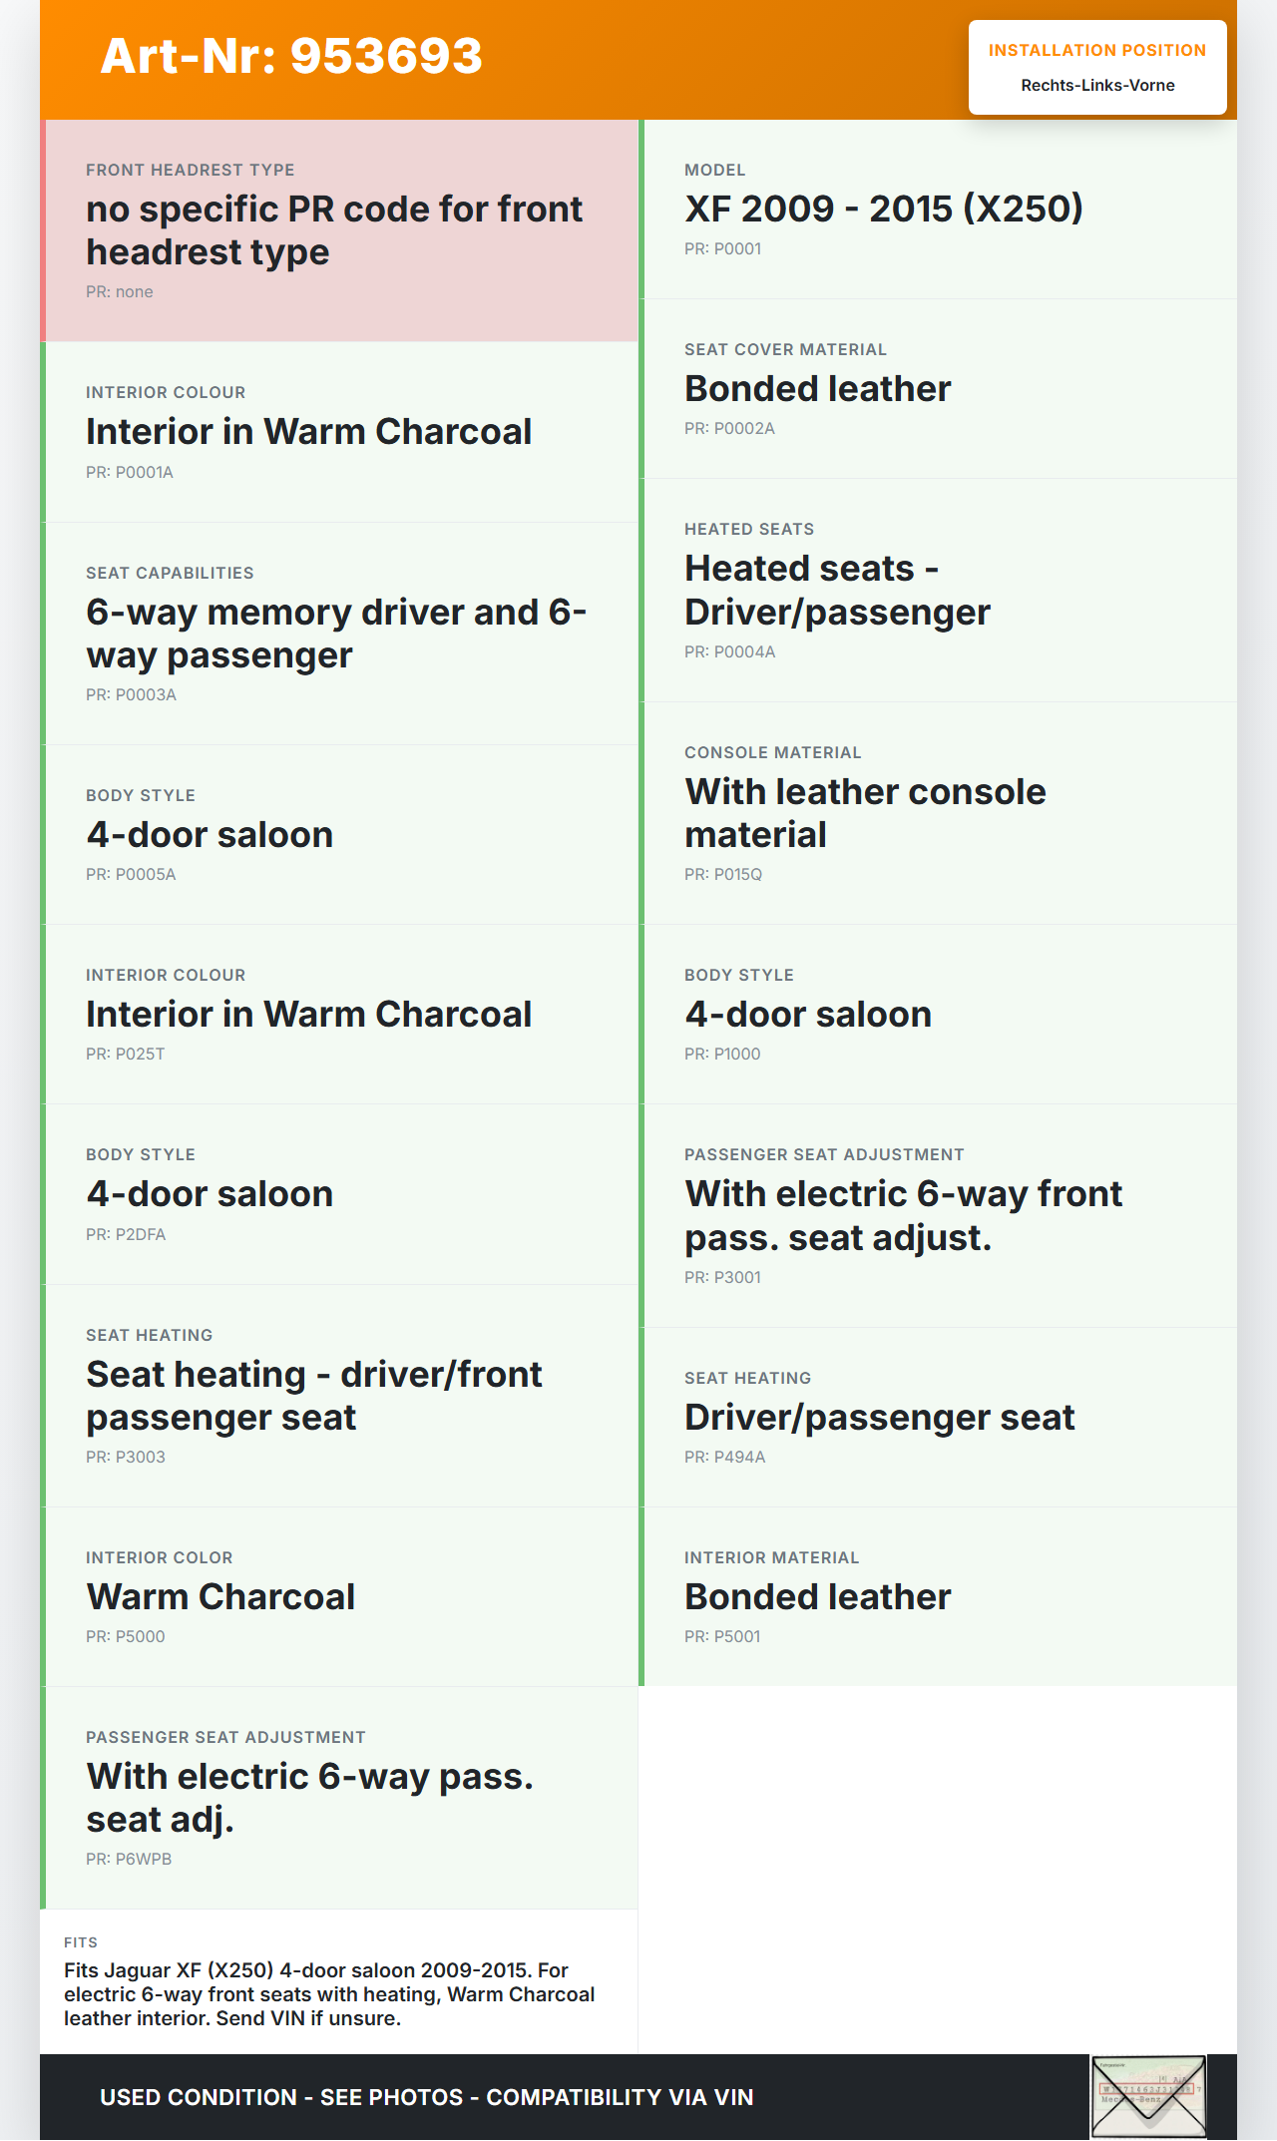This screenshot has width=1277, height=2141.
Task: Click the Used Condition footer banner text
Action: (426, 2097)
